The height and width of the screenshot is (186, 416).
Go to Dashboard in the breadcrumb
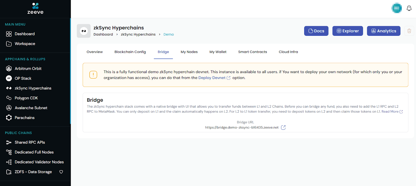point(103,35)
